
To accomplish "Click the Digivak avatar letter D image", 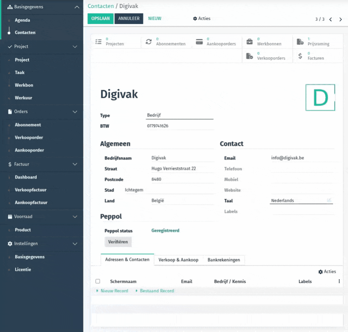I will (320, 97).
